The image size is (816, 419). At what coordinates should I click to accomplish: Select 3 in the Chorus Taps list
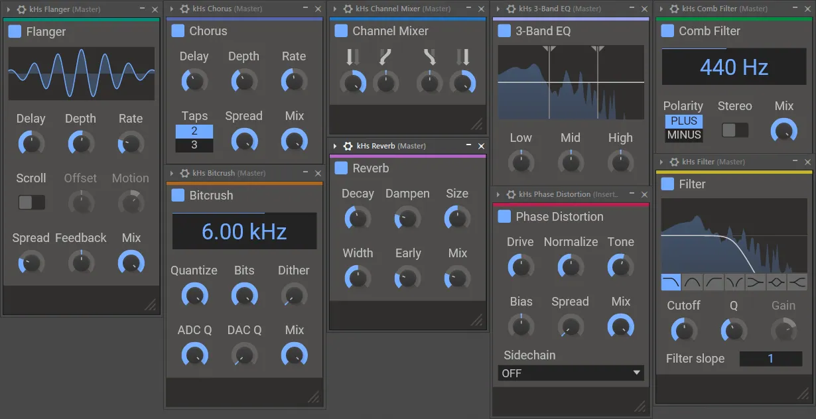[194, 145]
